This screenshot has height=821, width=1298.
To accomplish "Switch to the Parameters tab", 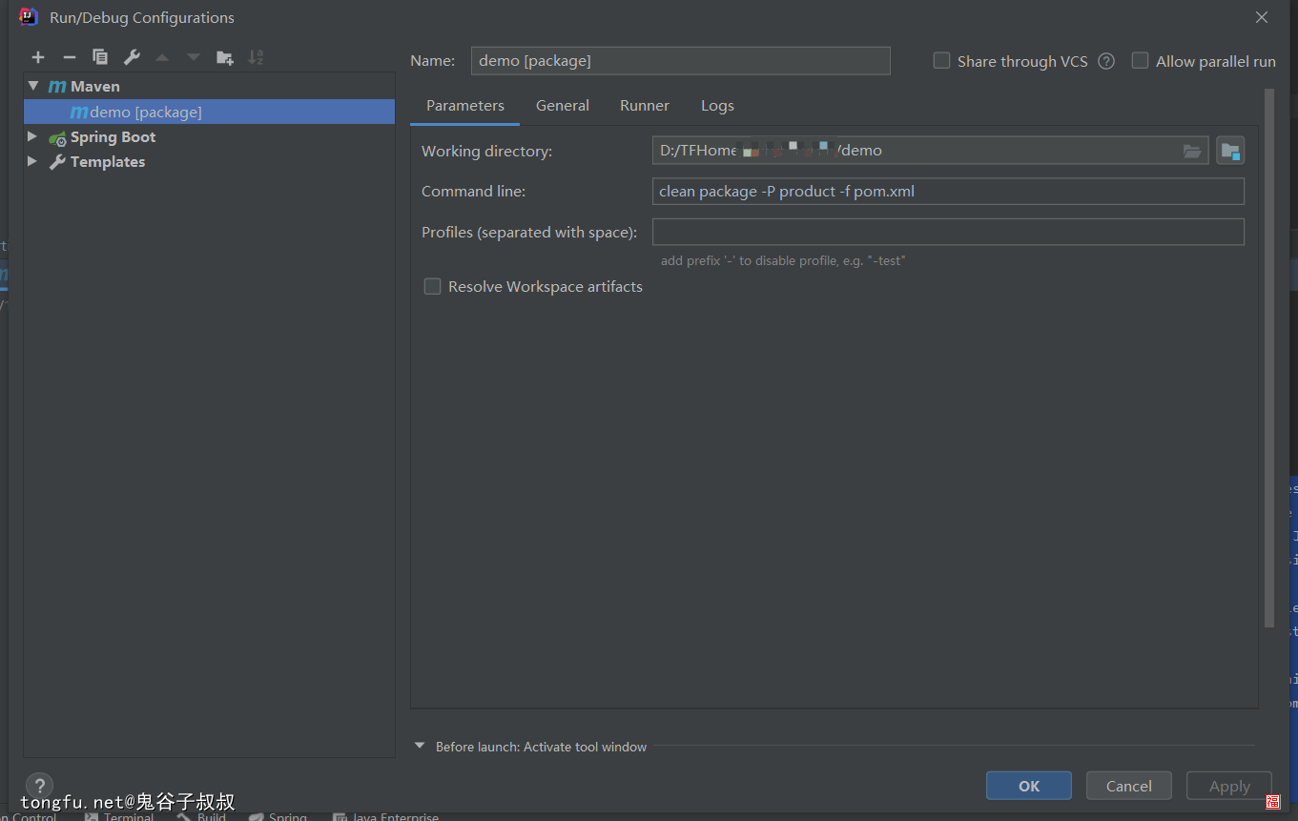I will point(465,105).
